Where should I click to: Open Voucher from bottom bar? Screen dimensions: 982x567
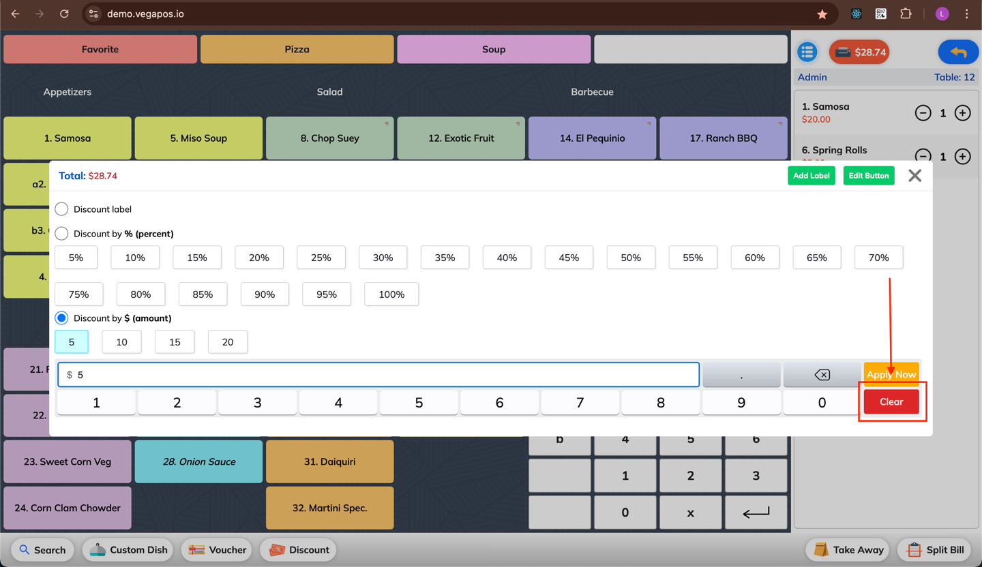(x=218, y=550)
